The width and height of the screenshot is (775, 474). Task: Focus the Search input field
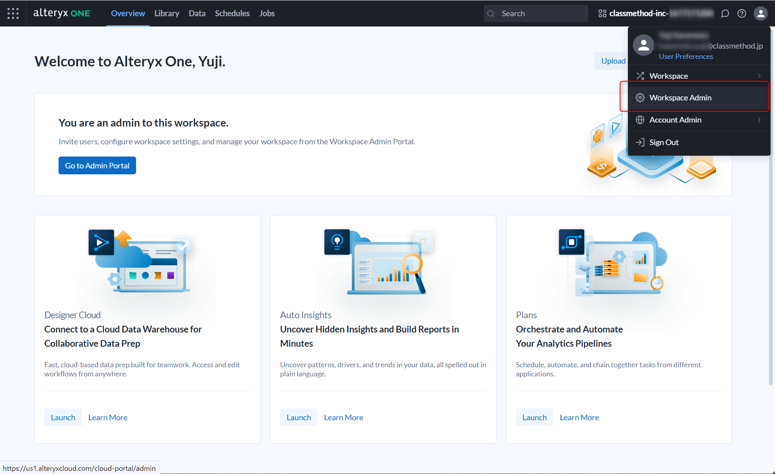[536, 13]
